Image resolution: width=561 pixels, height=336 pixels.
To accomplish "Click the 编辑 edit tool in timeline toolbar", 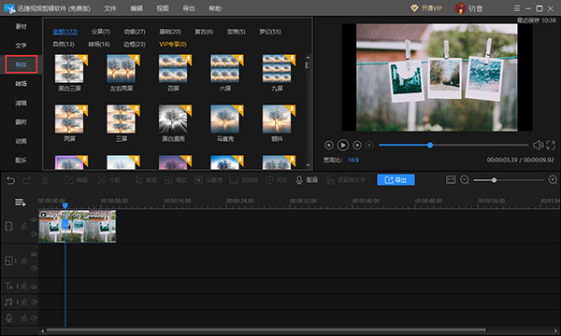I will coord(76,180).
